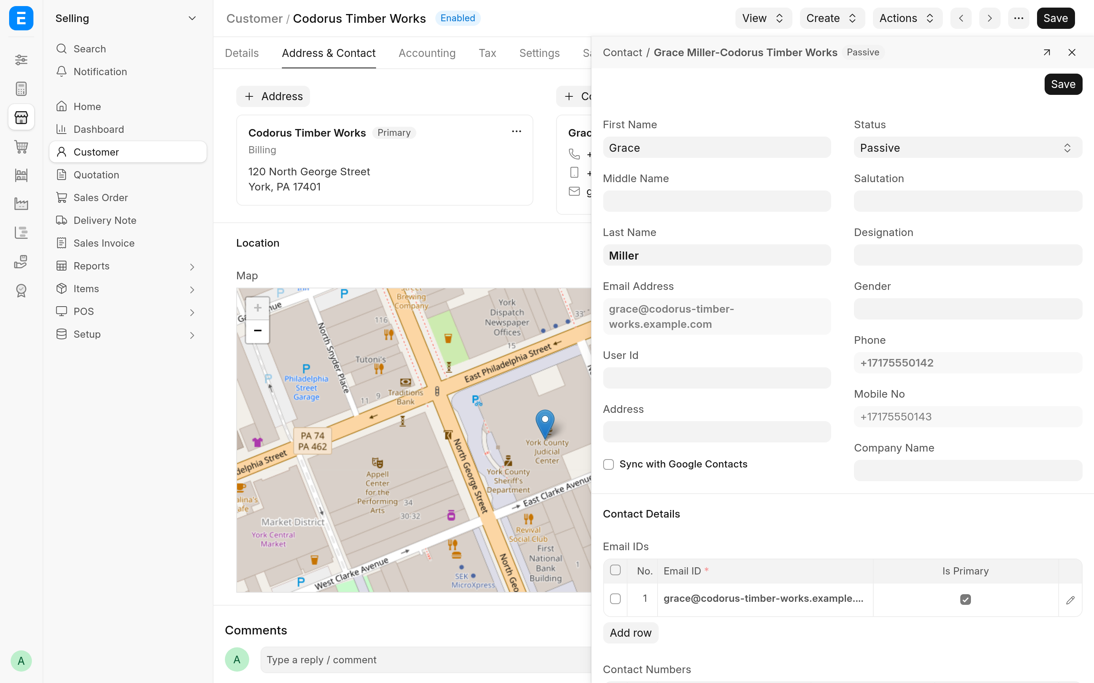Image resolution: width=1094 pixels, height=683 pixels.
Task: Open the ERP logo home icon
Action: [21, 18]
